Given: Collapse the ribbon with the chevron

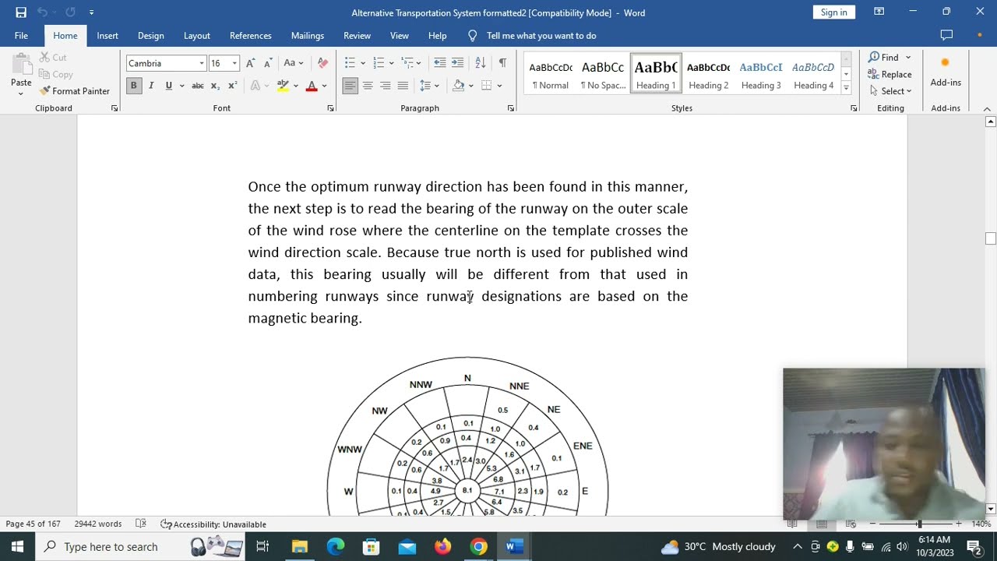Looking at the screenshot, I should 988,108.
